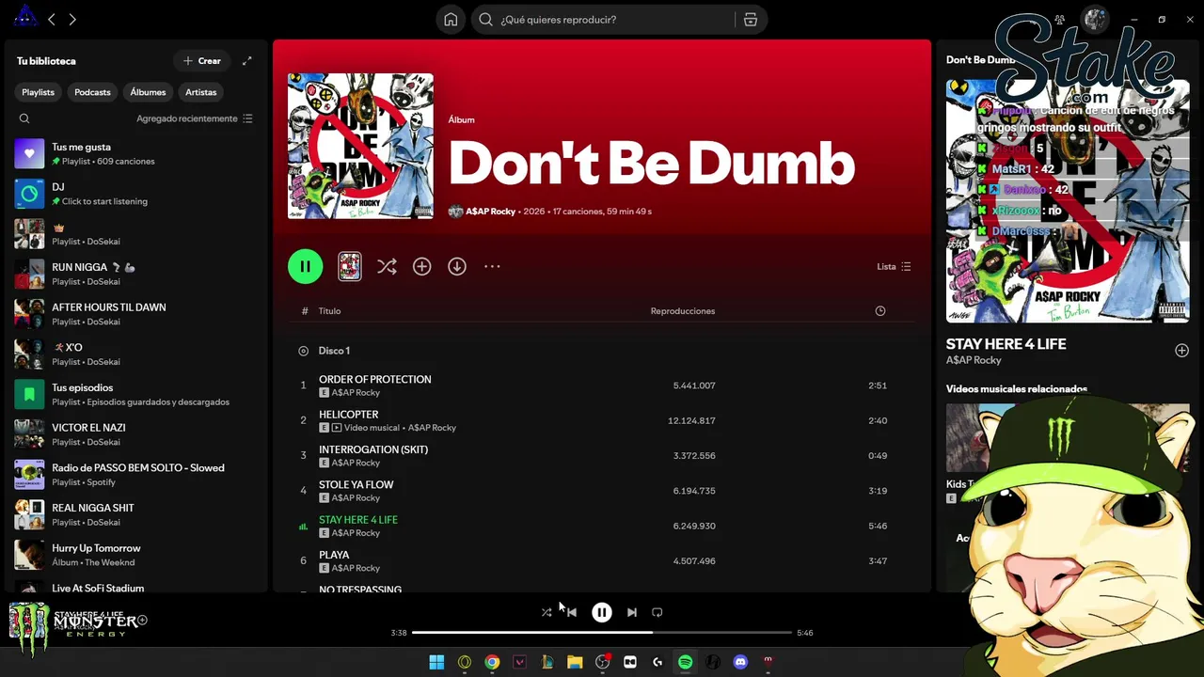The height and width of the screenshot is (677, 1204).
Task: Open Google Chrome from the taskbar
Action: tap(492, 662)
